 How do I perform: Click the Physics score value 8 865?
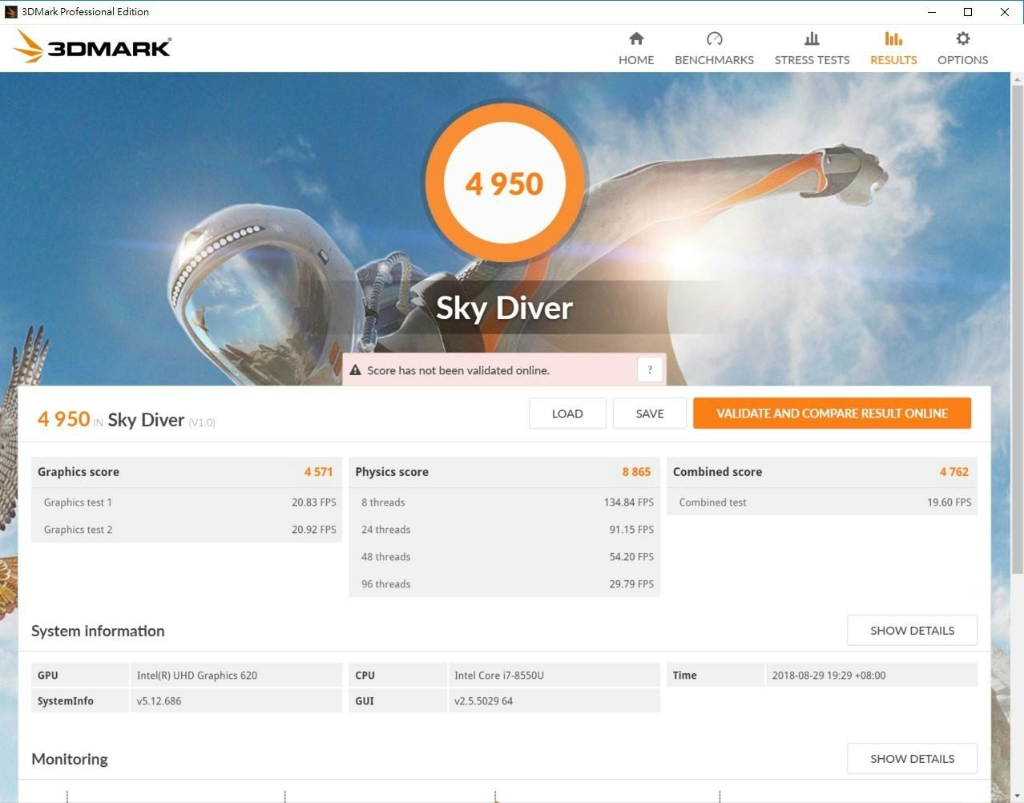pyautogui.click(x=636, y=472)
